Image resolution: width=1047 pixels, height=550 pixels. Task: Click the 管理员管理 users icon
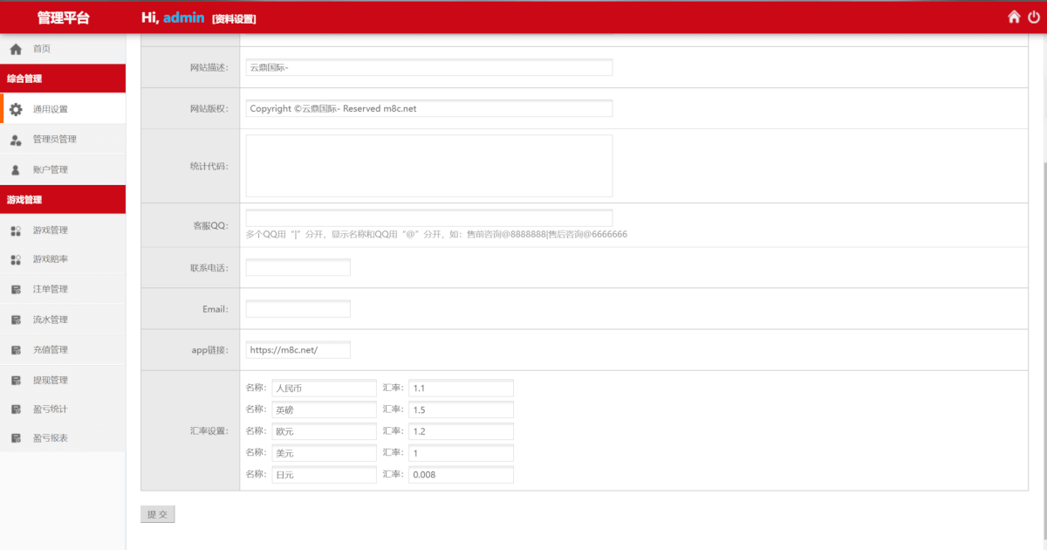[16, 140]
